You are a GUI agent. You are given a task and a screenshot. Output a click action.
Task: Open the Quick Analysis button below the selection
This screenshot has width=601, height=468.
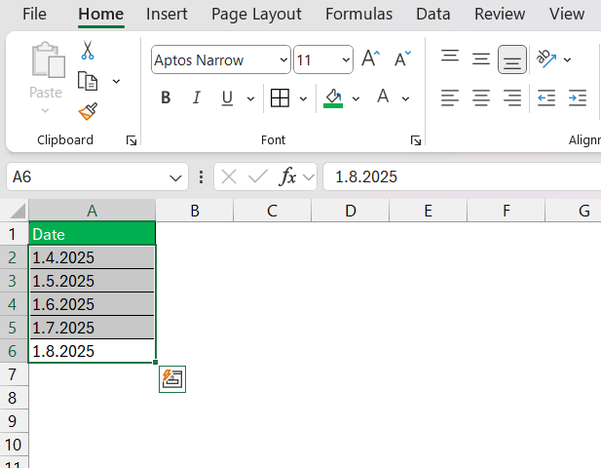tap(172, 379)
